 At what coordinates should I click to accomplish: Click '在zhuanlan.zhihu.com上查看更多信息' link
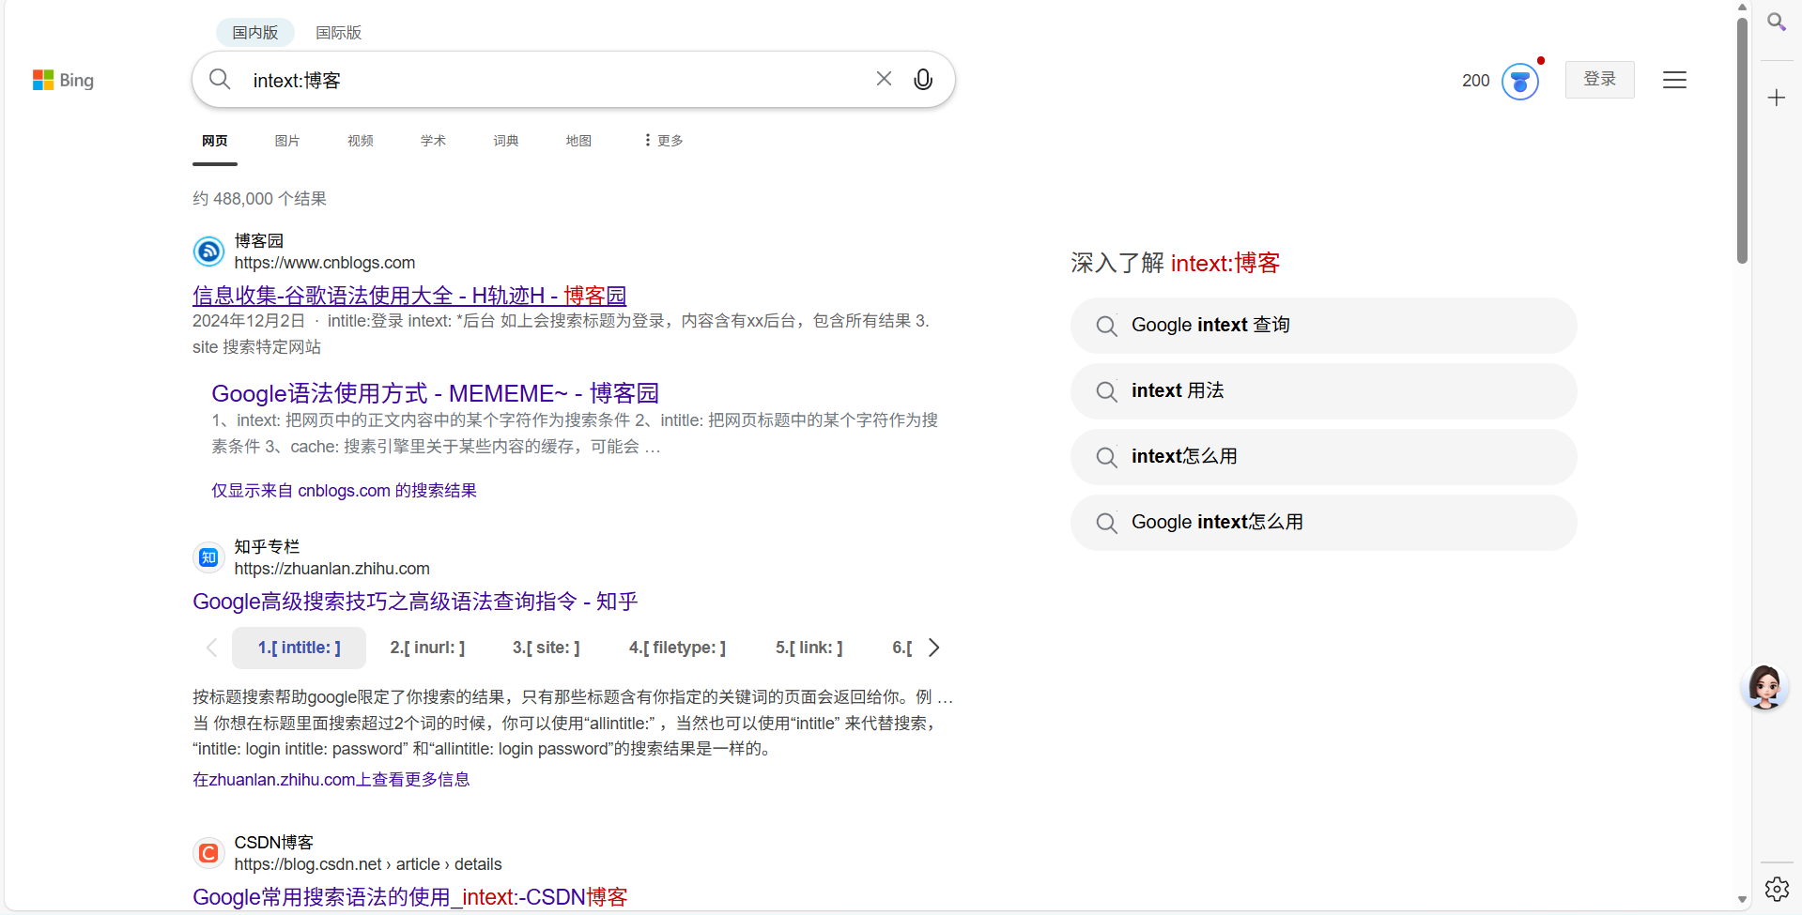(331, 780)
